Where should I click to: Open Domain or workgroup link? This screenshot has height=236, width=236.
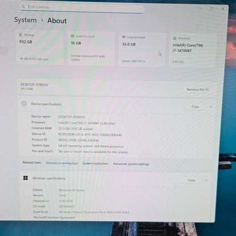click(62, 163)
